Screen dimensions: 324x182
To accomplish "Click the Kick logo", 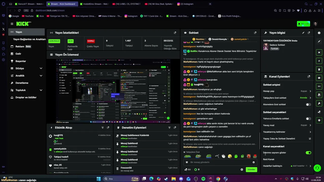I will coord(24,24).
